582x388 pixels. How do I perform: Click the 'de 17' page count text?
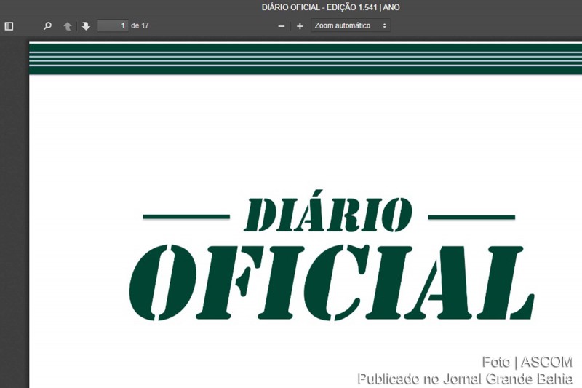140,25
